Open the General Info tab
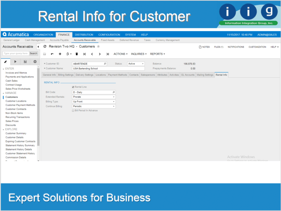 tap(49, 75)
